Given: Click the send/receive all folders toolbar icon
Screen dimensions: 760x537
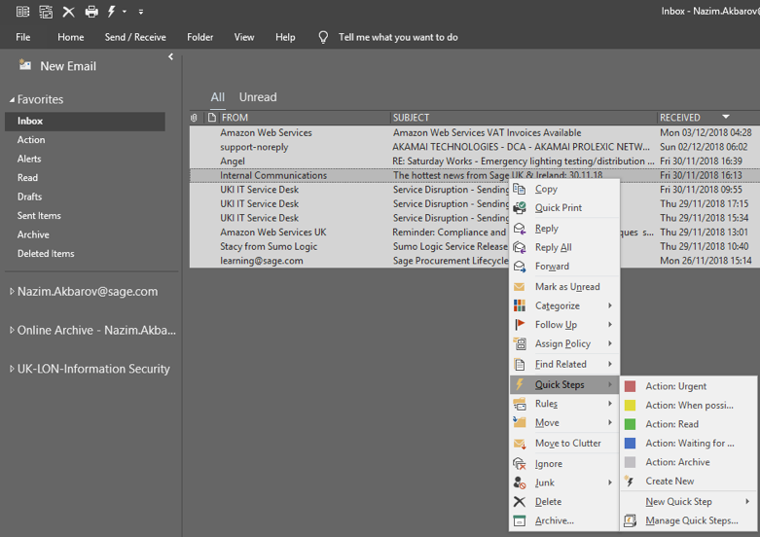Looking at the screenshot, I should (x=46, y=12).
